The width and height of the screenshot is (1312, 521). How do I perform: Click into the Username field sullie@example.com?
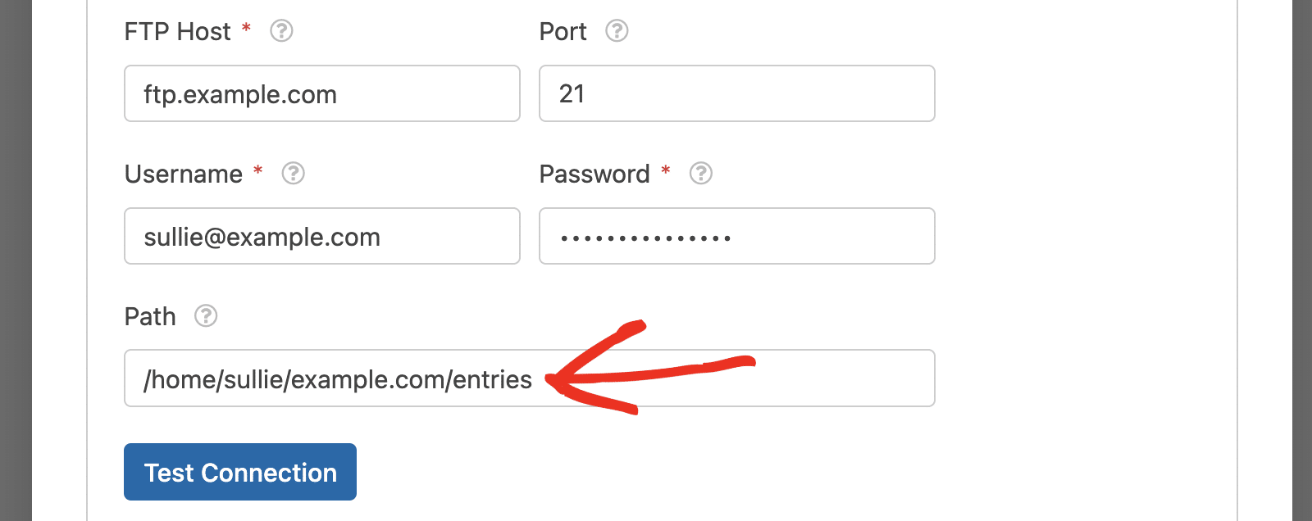322,236
